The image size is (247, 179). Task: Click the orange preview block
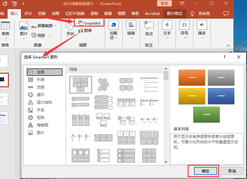(x=192, y=77)
